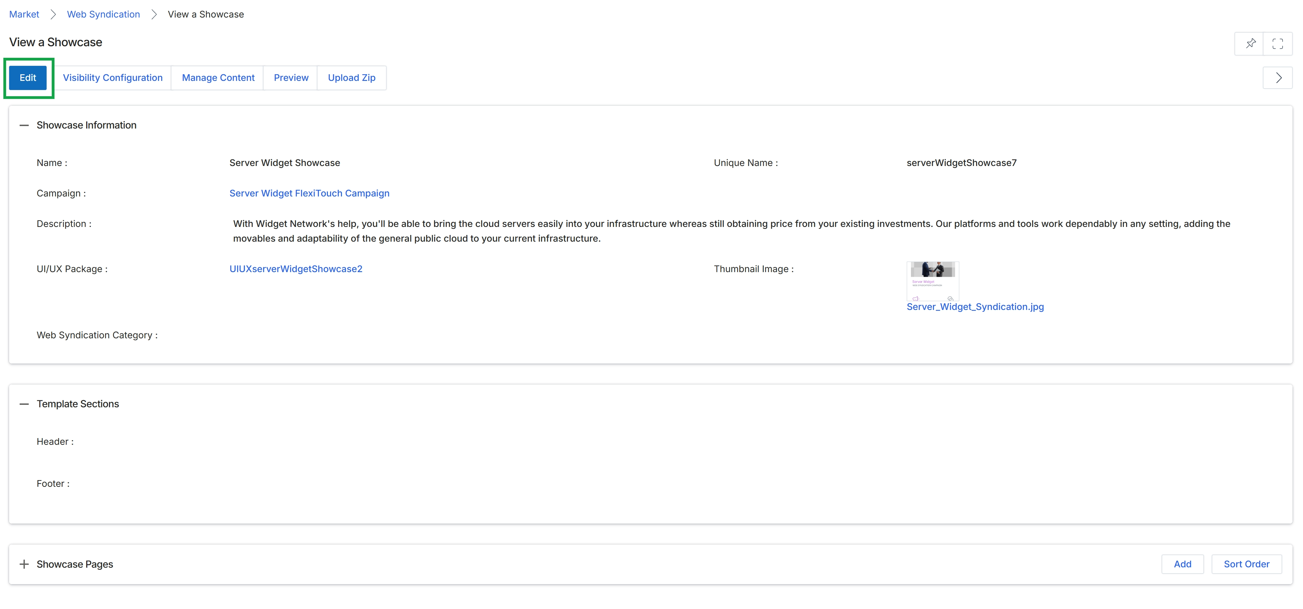Click the Name label in Showcase Information

coord(52,163)
